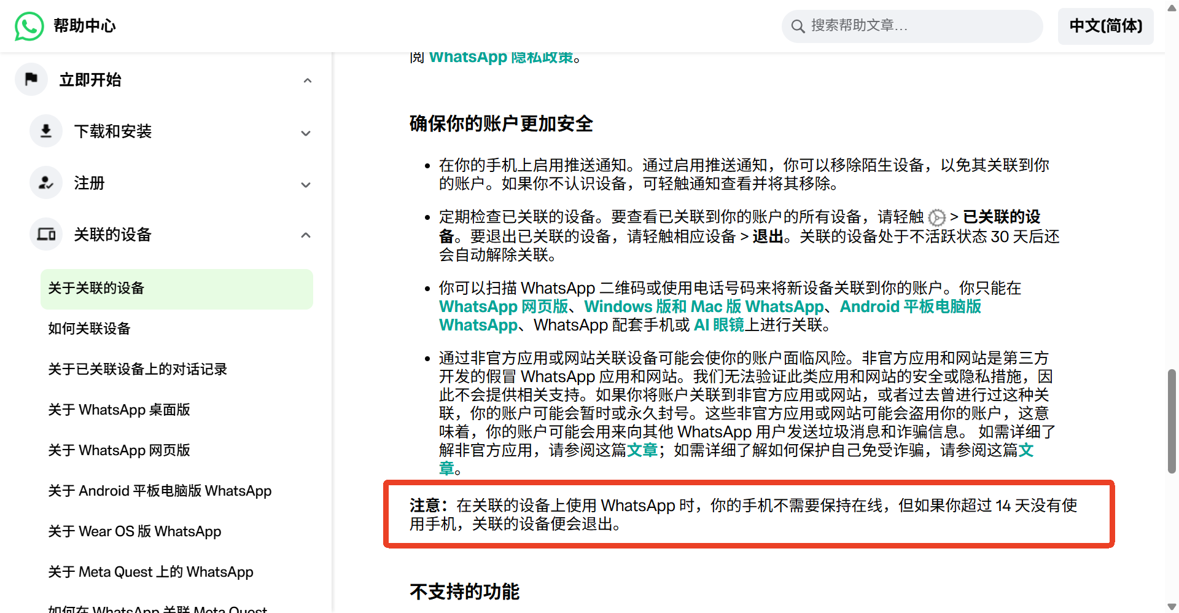Open the WhatsApp 隐私政策 link
Screen dimensions: 1179x613
501,58
